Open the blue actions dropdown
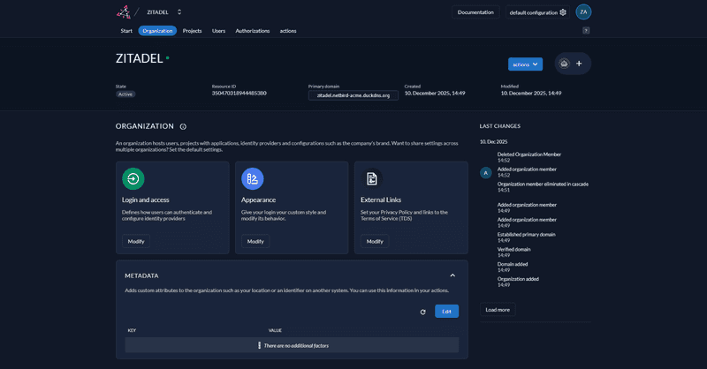Image resolution: width=707 pixels, height=369 pixels. pyautogui.click(x=525, y=64)
